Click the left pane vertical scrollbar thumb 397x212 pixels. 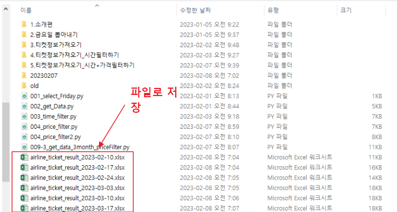tap(6, 142)
